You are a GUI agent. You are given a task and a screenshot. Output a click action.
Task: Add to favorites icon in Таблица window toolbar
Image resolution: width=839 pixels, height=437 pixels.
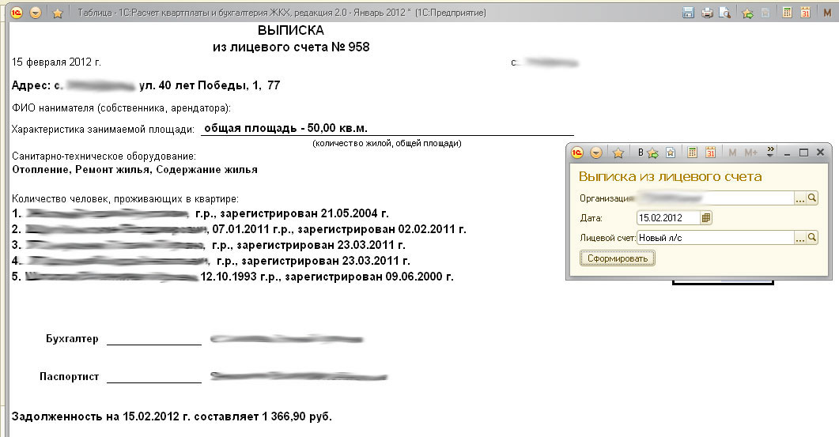click(747, 13)
